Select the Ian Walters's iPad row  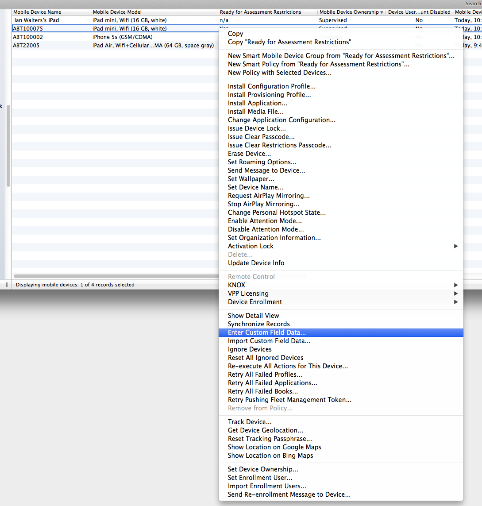(x=36, y=20)
